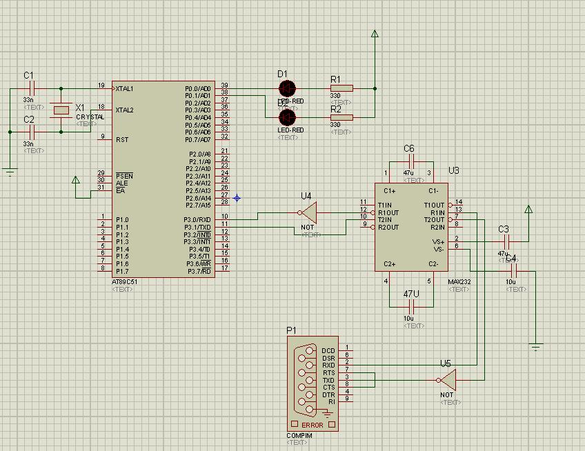Click the power terminal connected to EA pin

pos(76,181)
